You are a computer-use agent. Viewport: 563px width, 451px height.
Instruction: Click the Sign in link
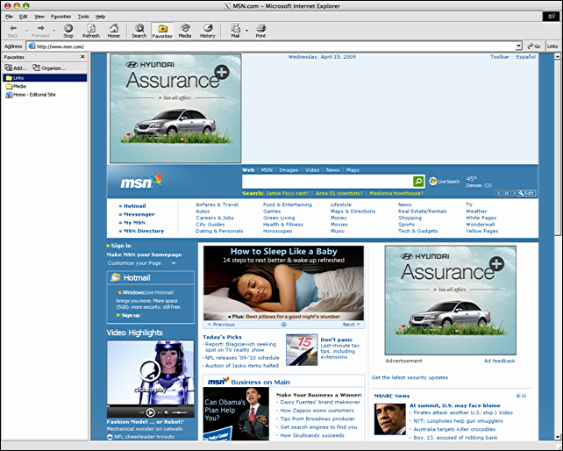tap(121, 246)
